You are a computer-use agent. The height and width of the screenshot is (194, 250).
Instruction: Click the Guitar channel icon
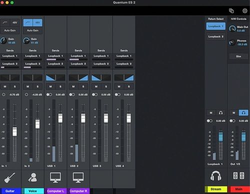(9, 177)
